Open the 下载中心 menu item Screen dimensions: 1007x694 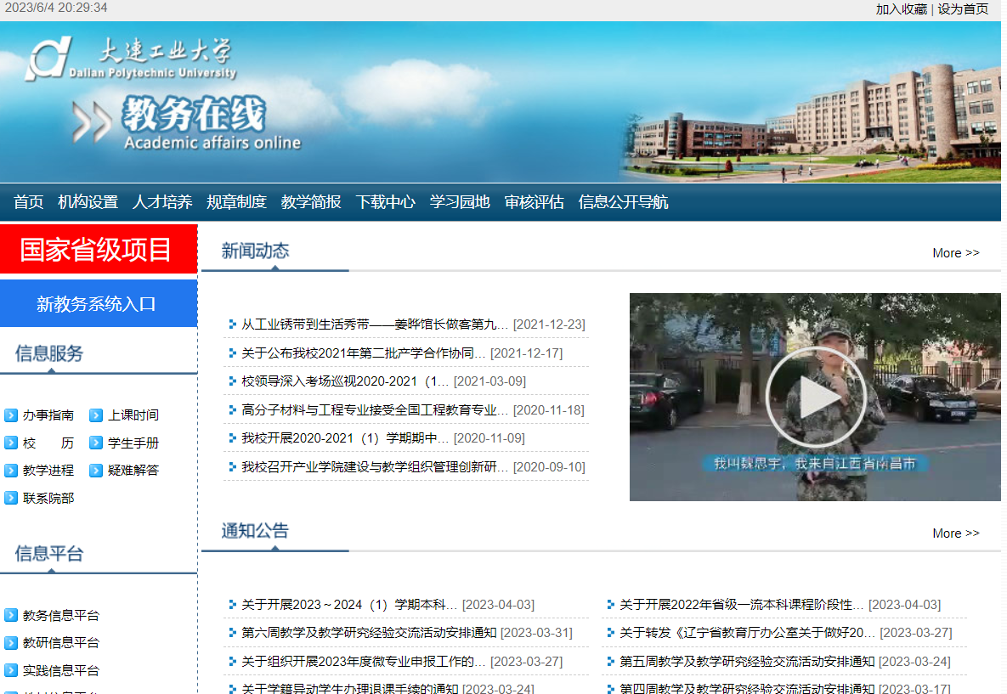(x=386, y=202)
